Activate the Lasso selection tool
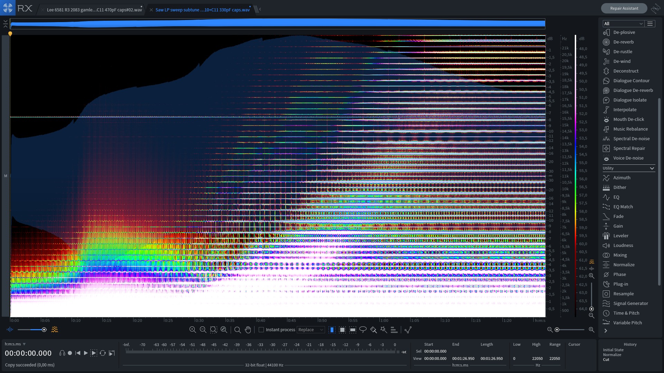 363,330
